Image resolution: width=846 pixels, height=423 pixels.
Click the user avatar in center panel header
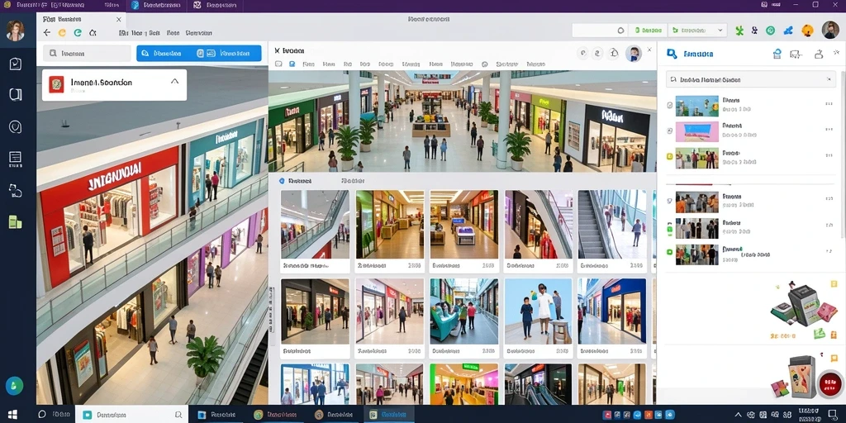tap(634, 54)
